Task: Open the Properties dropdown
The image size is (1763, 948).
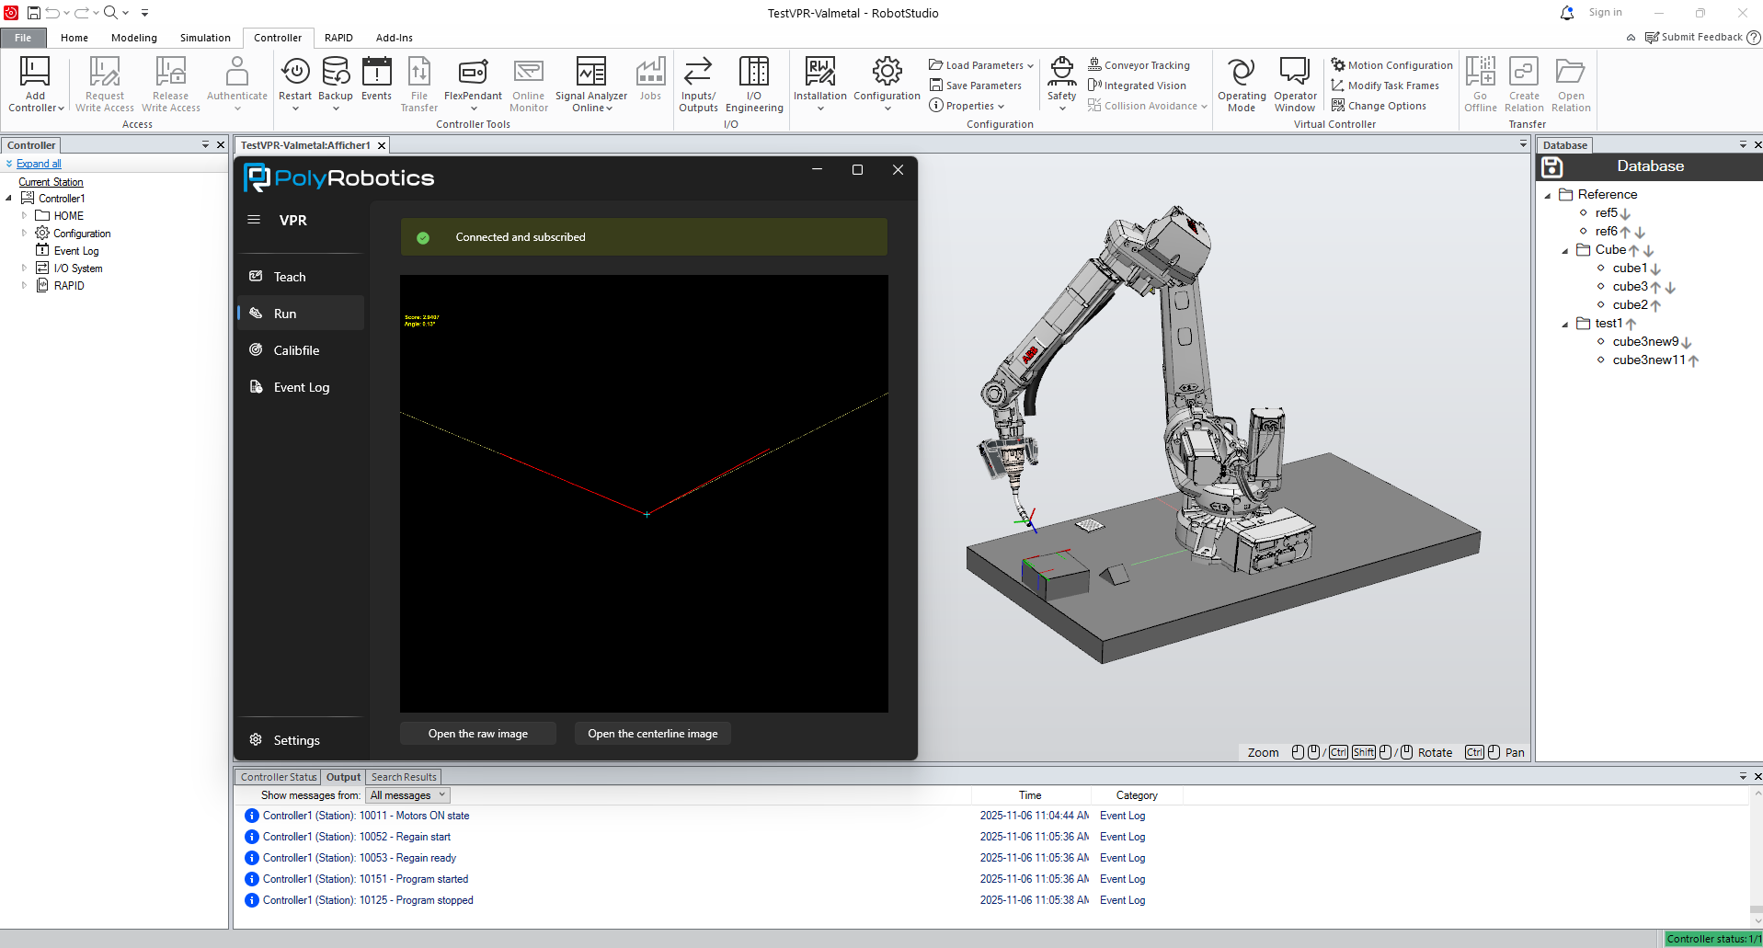Action: tap(967, 106)
